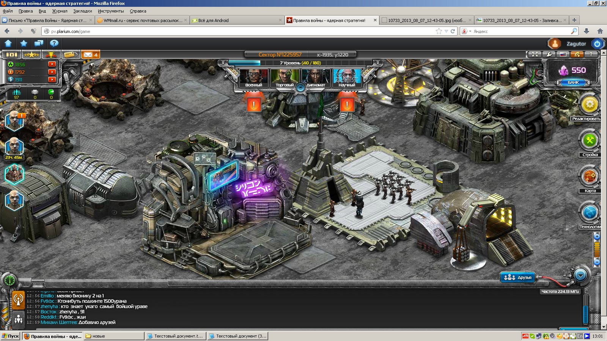
Task: Toggle fullscreen mode with the arrows icon
Action: pos(535,55)
